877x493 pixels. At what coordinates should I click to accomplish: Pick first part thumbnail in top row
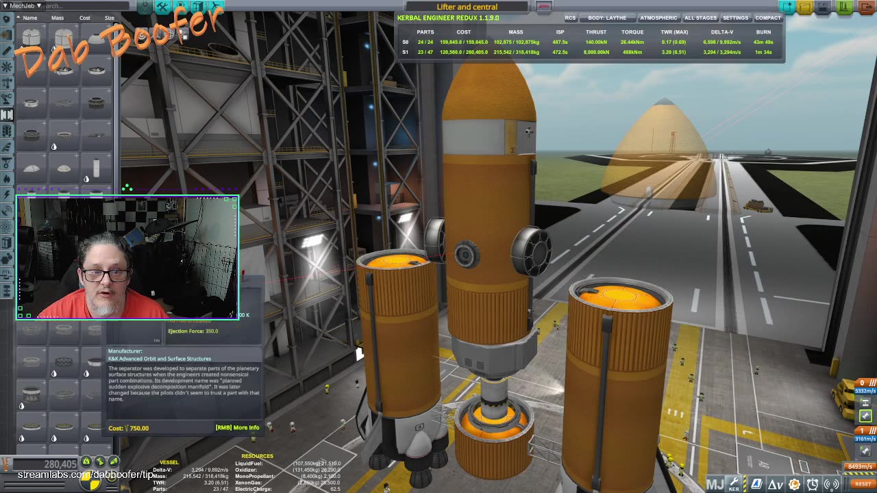pyautogui.click(x=30, y=36)
